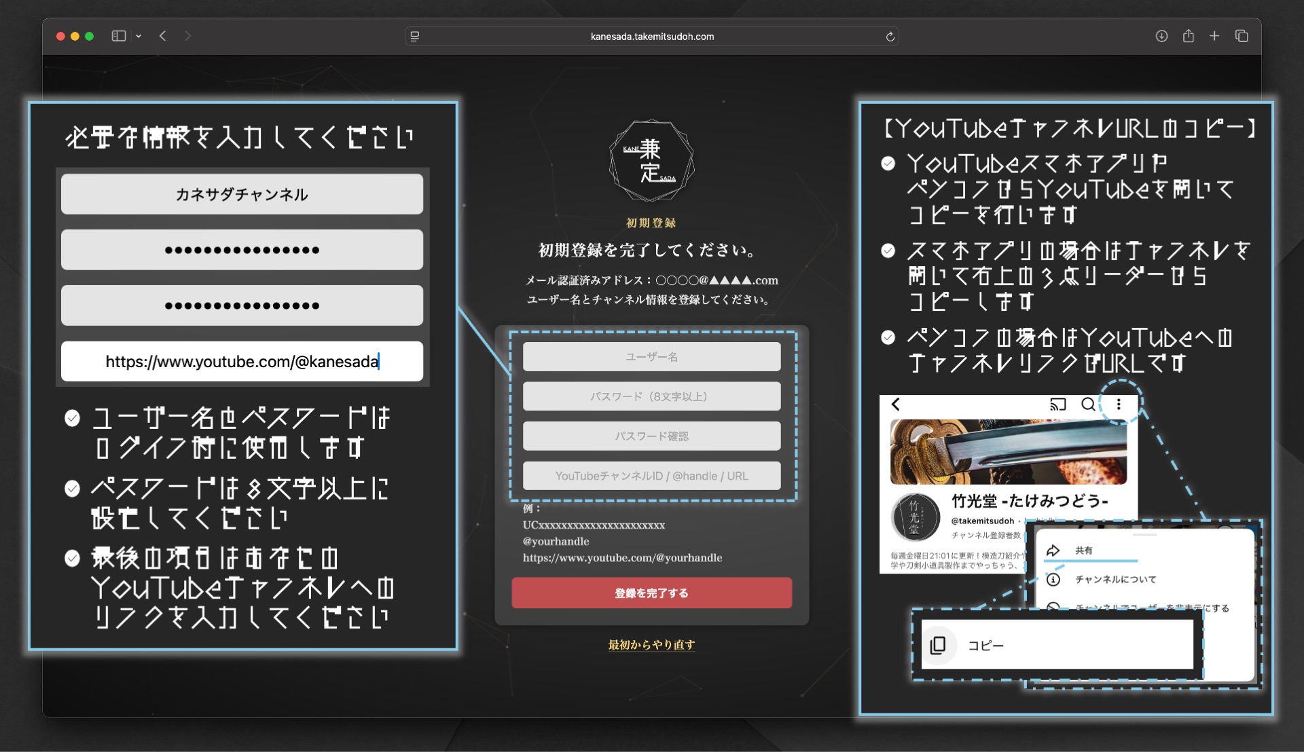Show the tab overview
Image resolution: width=1304 pixels, height=752 pixels.
(1242, 36)
